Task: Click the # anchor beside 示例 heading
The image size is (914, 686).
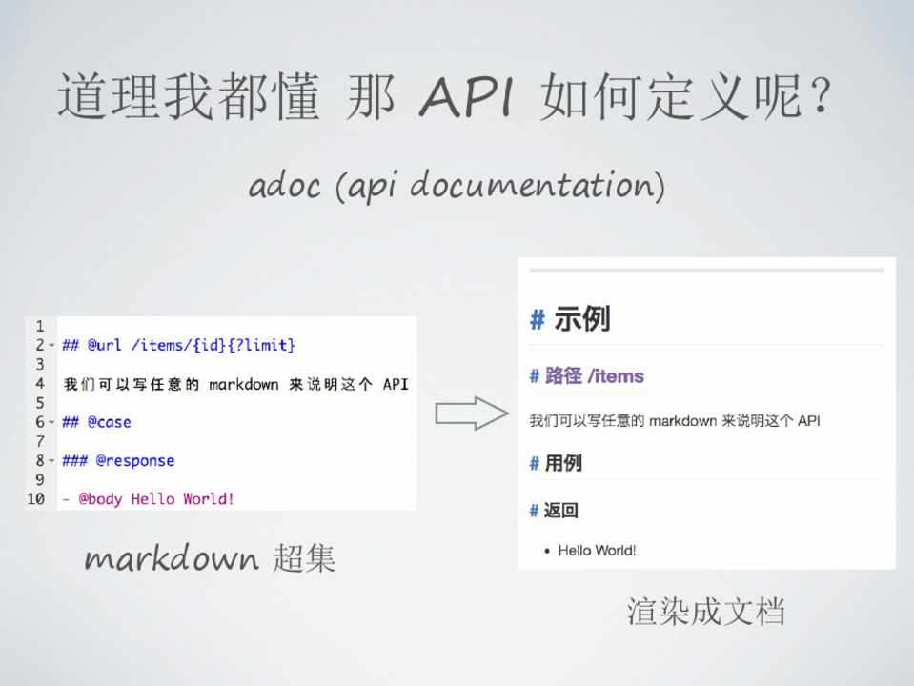Action: (x=537, y=320)
